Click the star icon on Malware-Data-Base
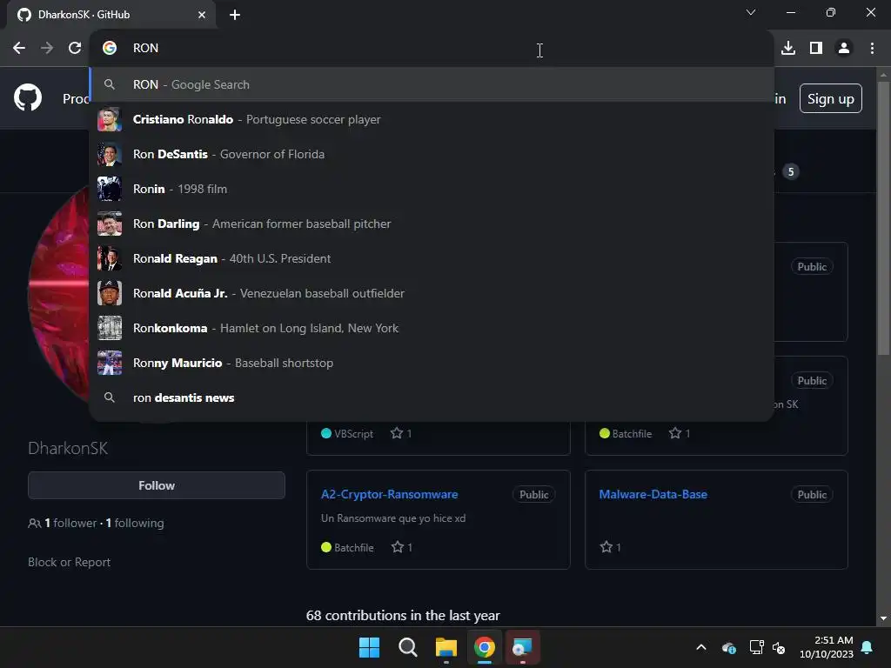Viewport: 891px width, 668px height. (x=606, y=548)
